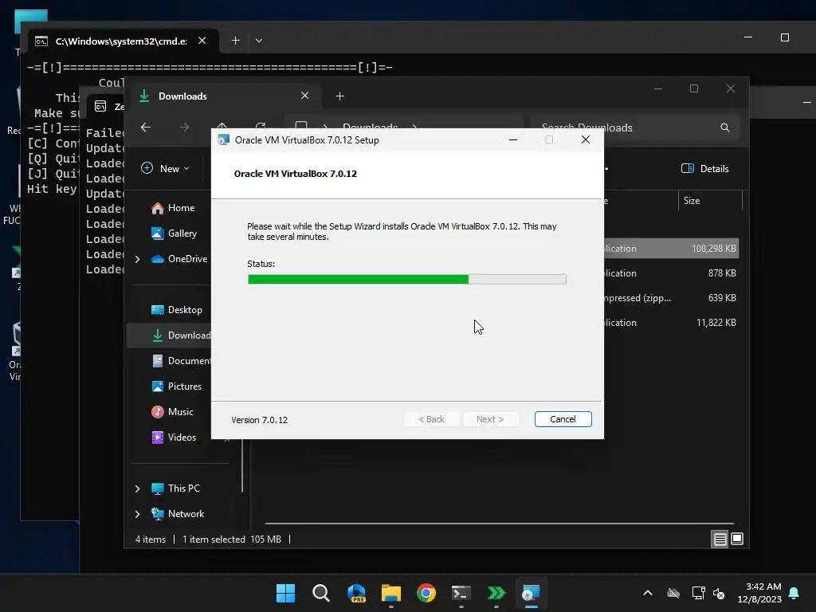The height and width of the screenshot is (612, 816).
Task: Open Windows Start menu
Action: pos(285,593)
